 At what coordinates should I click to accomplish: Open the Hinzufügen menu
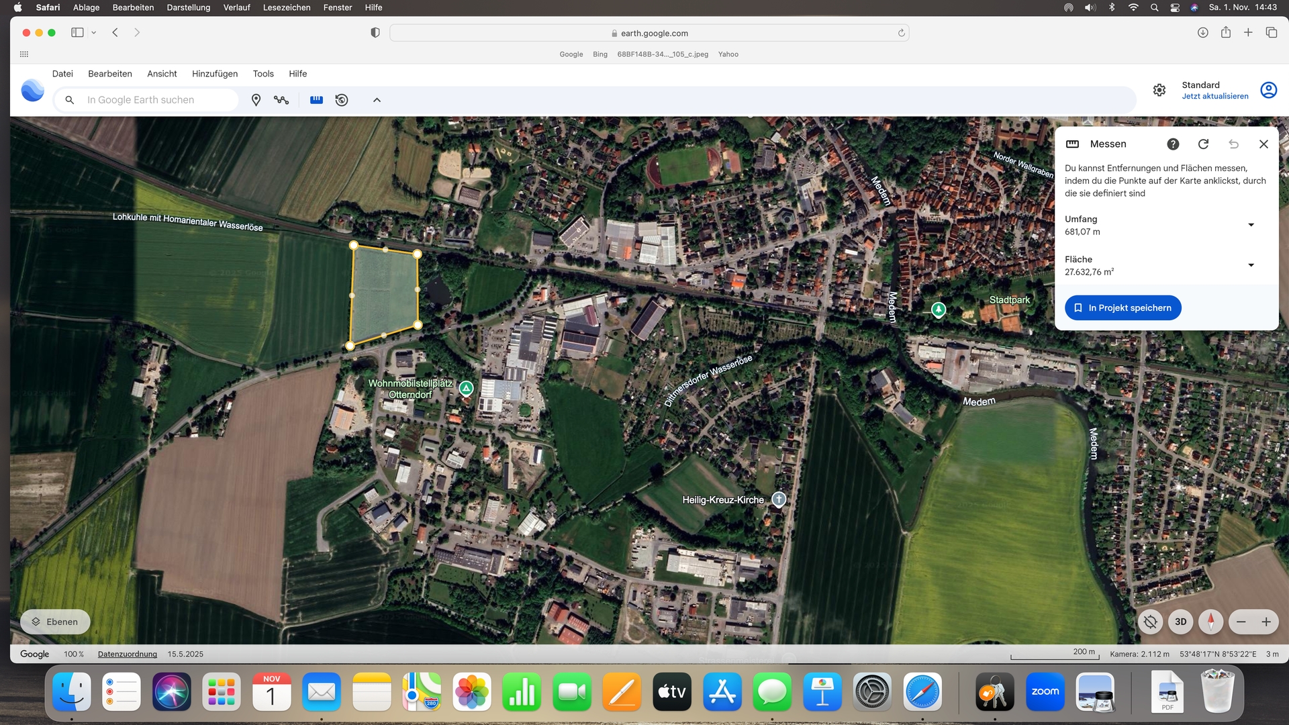point(215,74)
